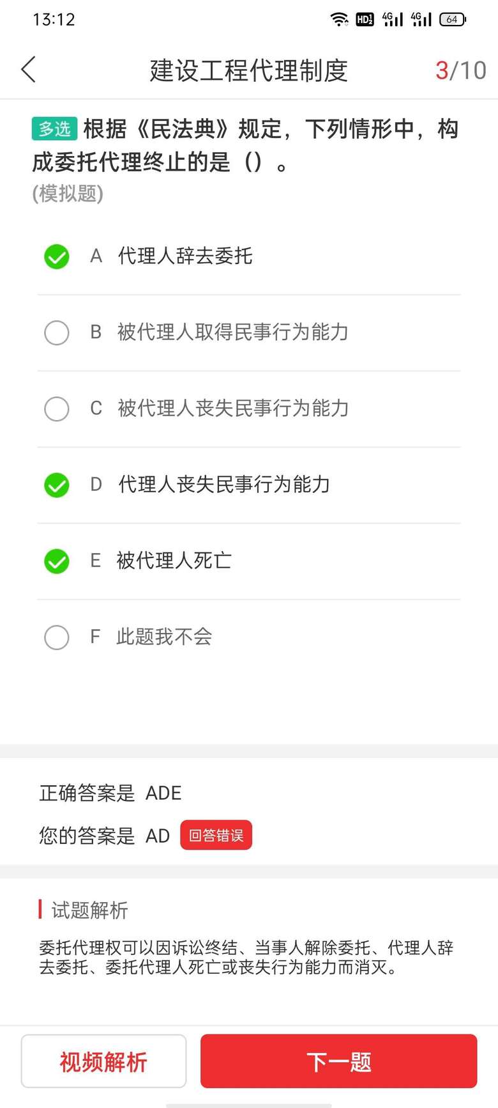The height and width of the screenshot is (1108, 498).
Task: Uncheck option D 代理人丧失民事行为能力
Action: click(57, 485)
